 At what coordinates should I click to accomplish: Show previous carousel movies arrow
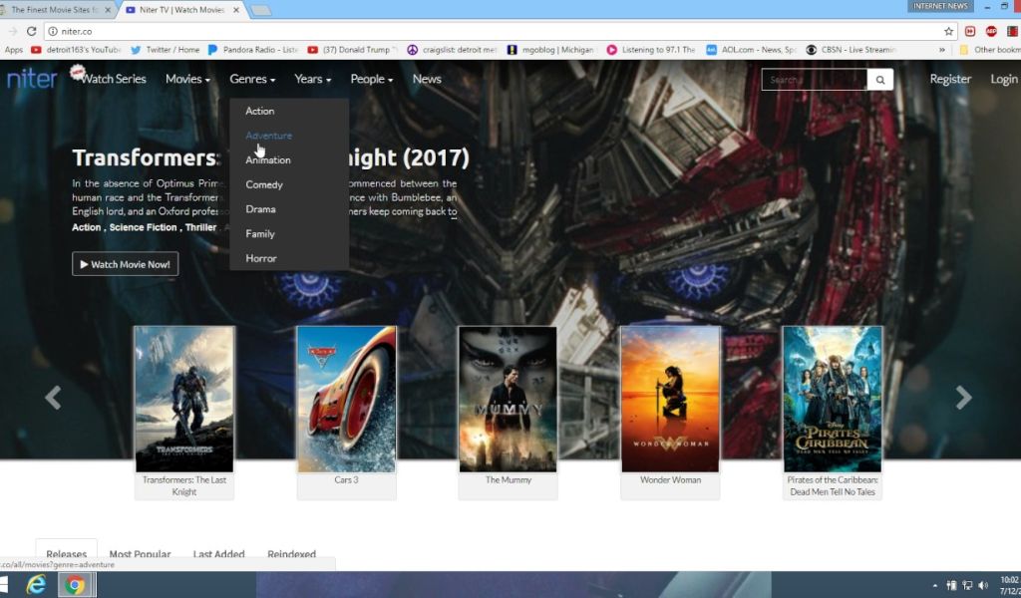click(x=54, y=397)
